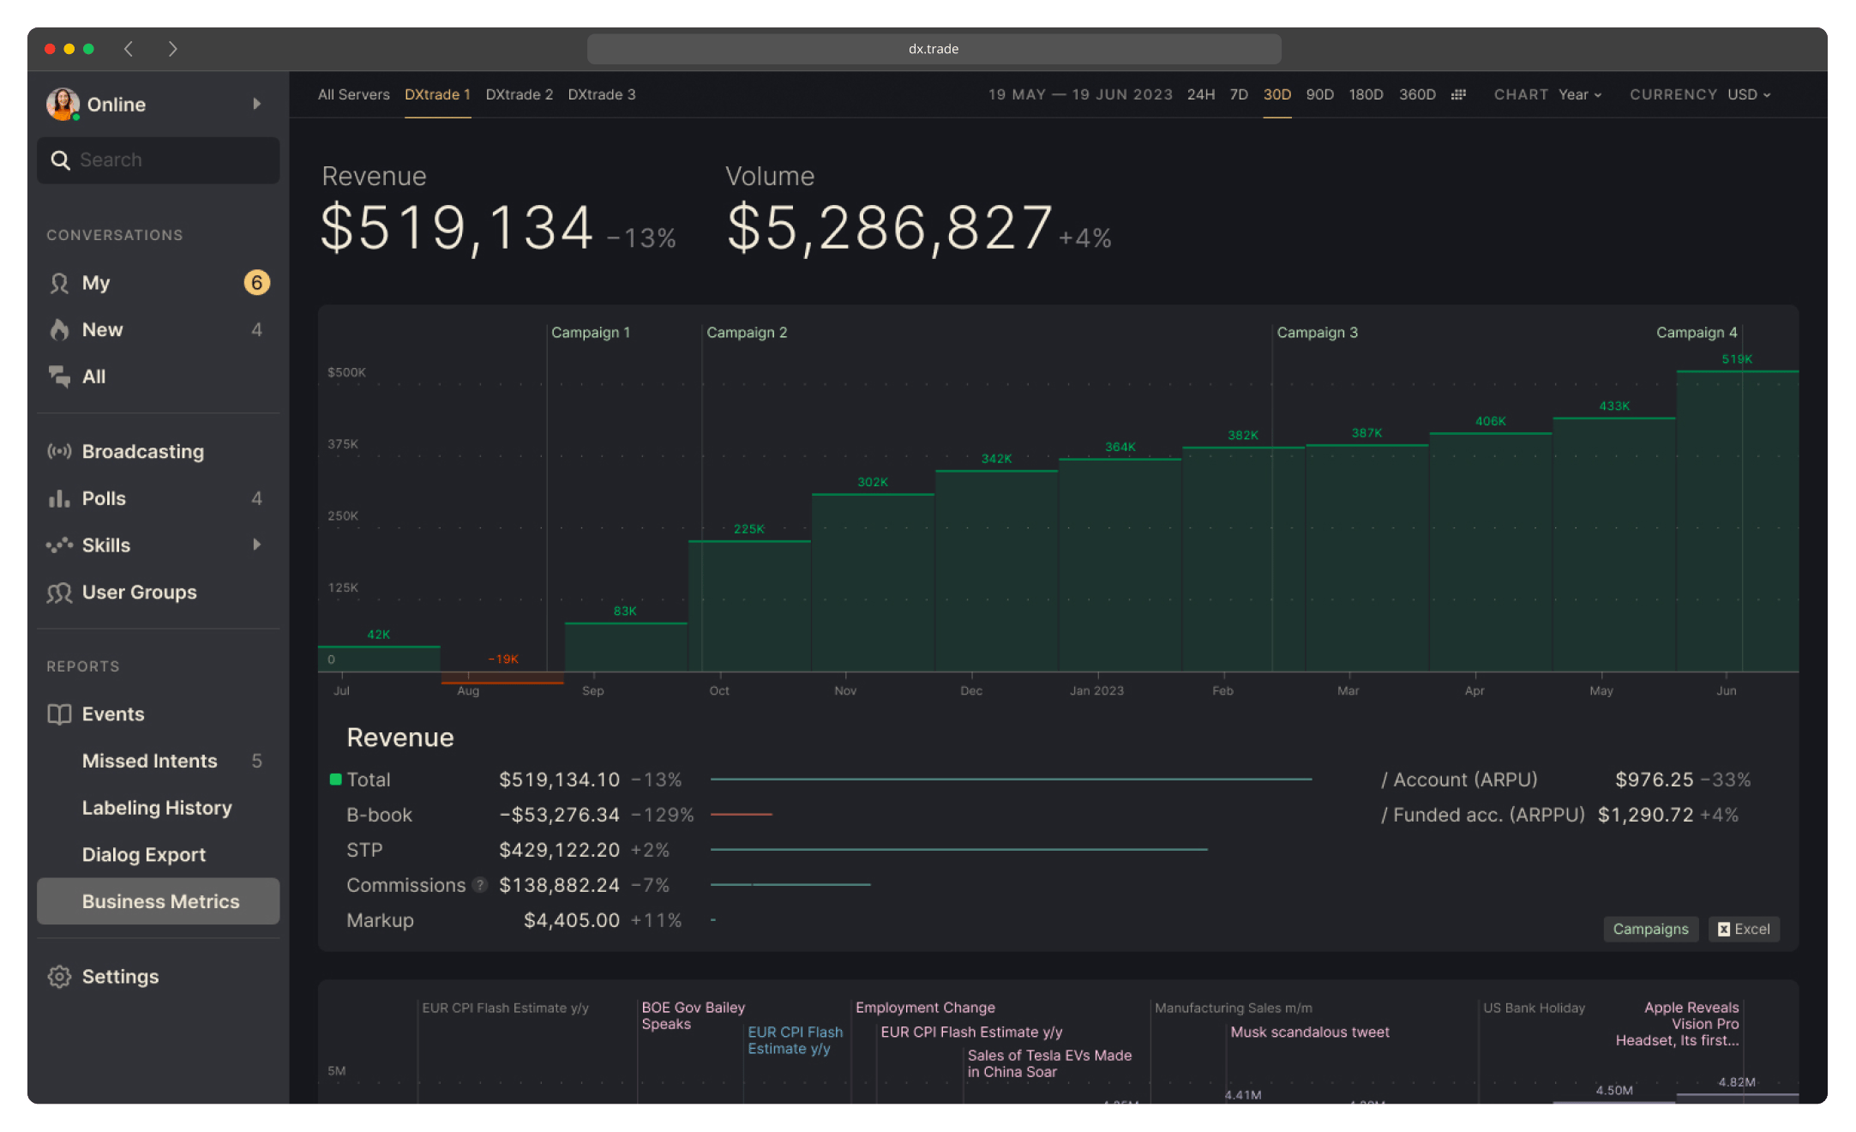
Task: Open the Chart Year dropdown
Action: 1580,94
